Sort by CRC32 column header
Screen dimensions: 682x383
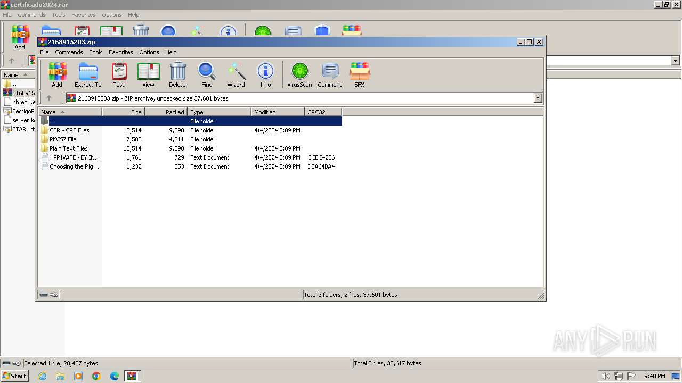[x=323, y=112]
